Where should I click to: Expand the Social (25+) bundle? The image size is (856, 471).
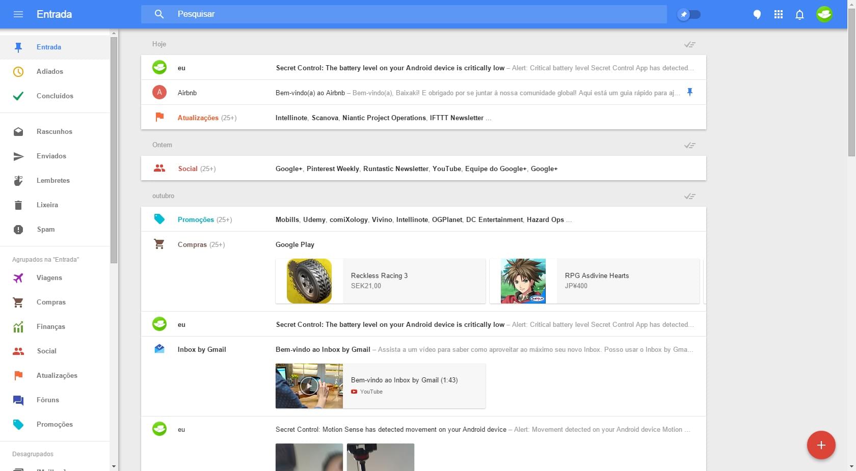click(423, 169)
